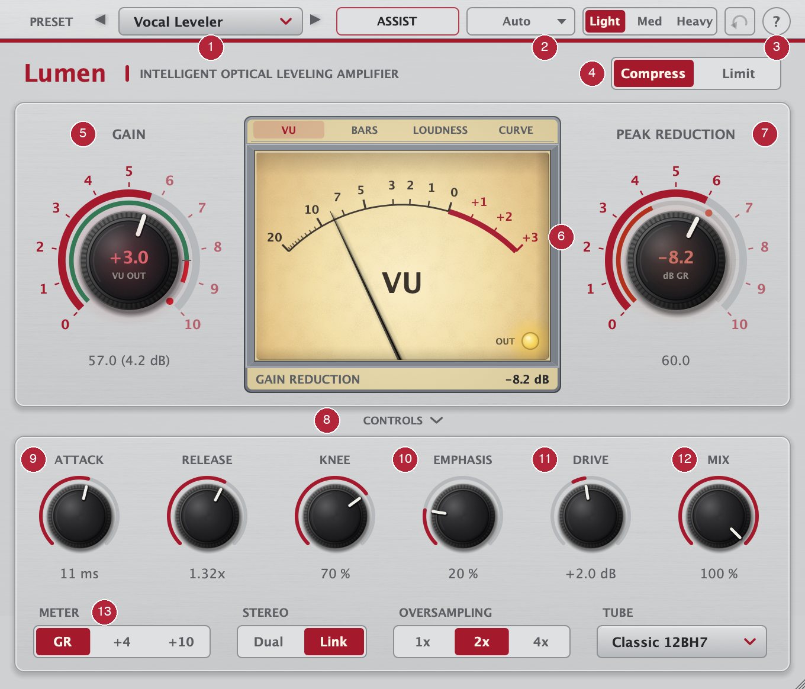805x689 pixels.
Task: Click the Drive knob
Action: coord(591,516)
